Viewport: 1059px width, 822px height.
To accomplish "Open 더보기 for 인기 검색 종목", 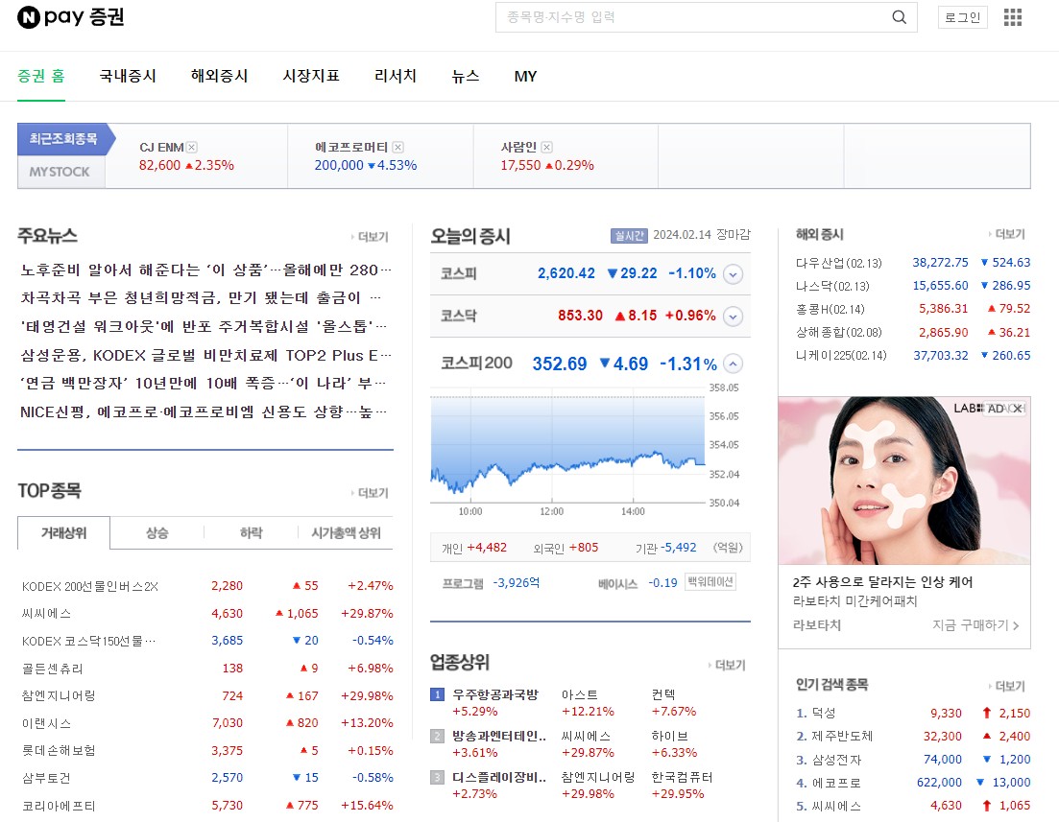I will tap(1007, 686).
